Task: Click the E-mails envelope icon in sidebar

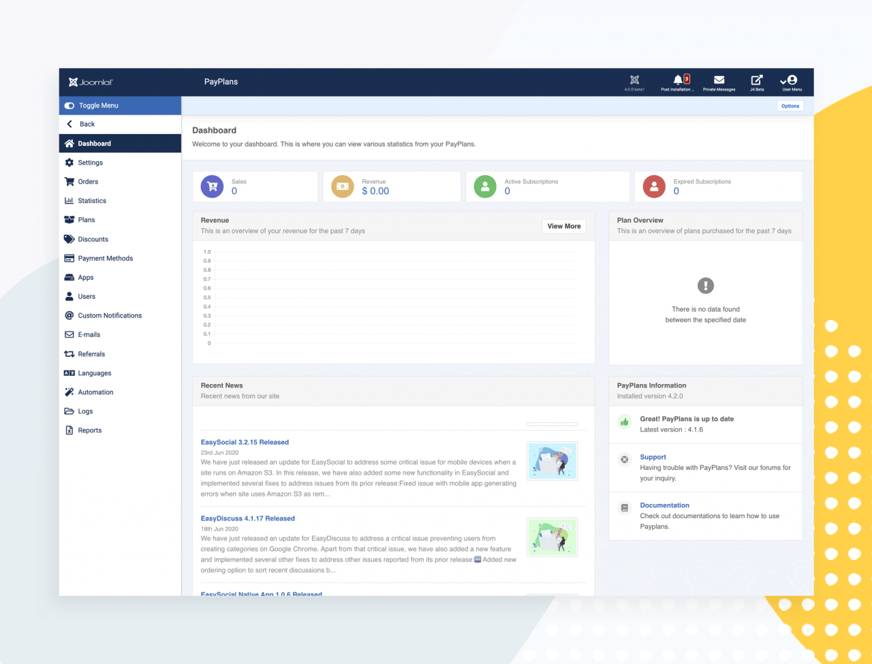Action: click(69, 334)
